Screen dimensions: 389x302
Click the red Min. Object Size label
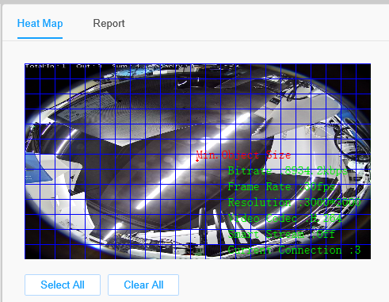coord(243,155)
